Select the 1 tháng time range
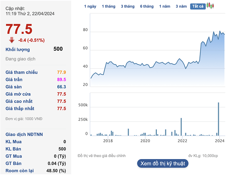Image resolution: width=228 pixels, height=176 pixels. [109, 6]
